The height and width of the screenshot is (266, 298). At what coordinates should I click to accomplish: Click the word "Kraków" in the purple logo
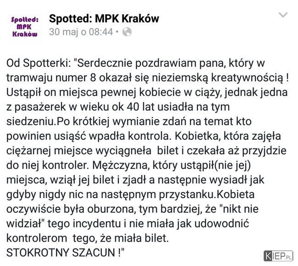[x=25, y=34]
